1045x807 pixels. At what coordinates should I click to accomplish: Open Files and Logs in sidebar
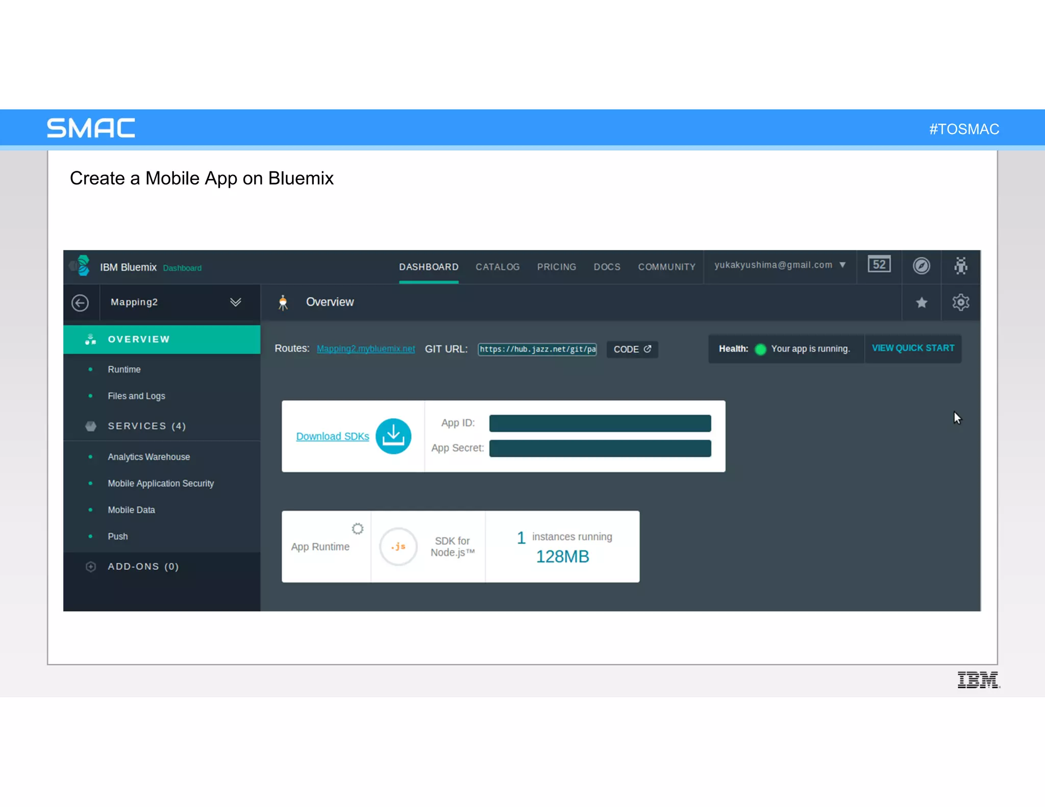[x=136, y=396]
